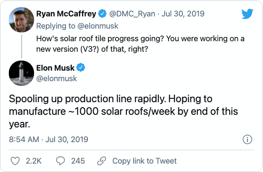Open Ryan McCaffrey's display name link
Viewport: 263px width, 172px height.
pos(67,14)
